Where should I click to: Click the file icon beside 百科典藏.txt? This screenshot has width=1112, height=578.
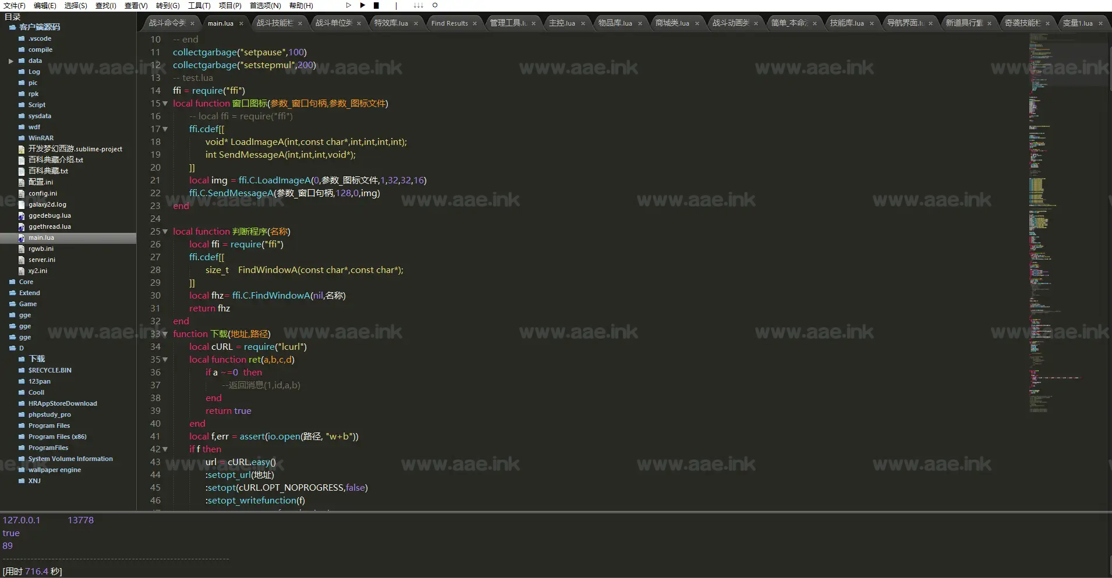[x=22, y=171]
